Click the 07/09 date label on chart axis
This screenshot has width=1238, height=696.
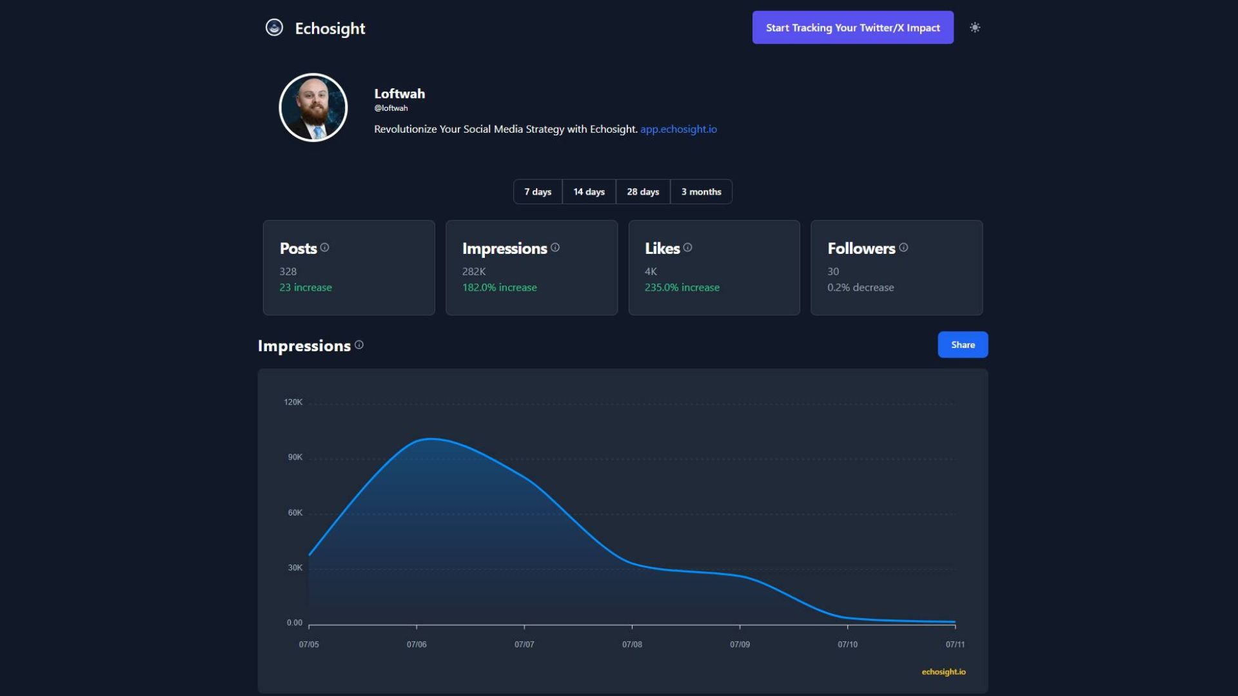coord(740,644)
